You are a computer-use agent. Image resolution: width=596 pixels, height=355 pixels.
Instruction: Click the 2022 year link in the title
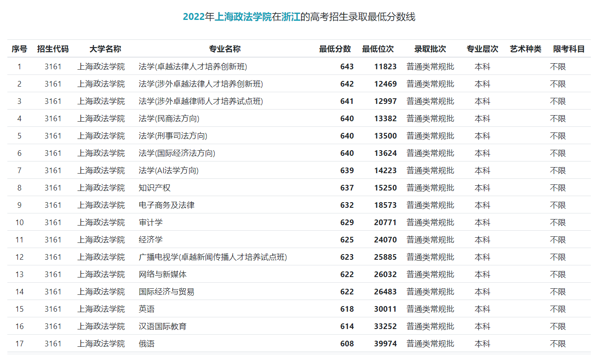(194, 17)
